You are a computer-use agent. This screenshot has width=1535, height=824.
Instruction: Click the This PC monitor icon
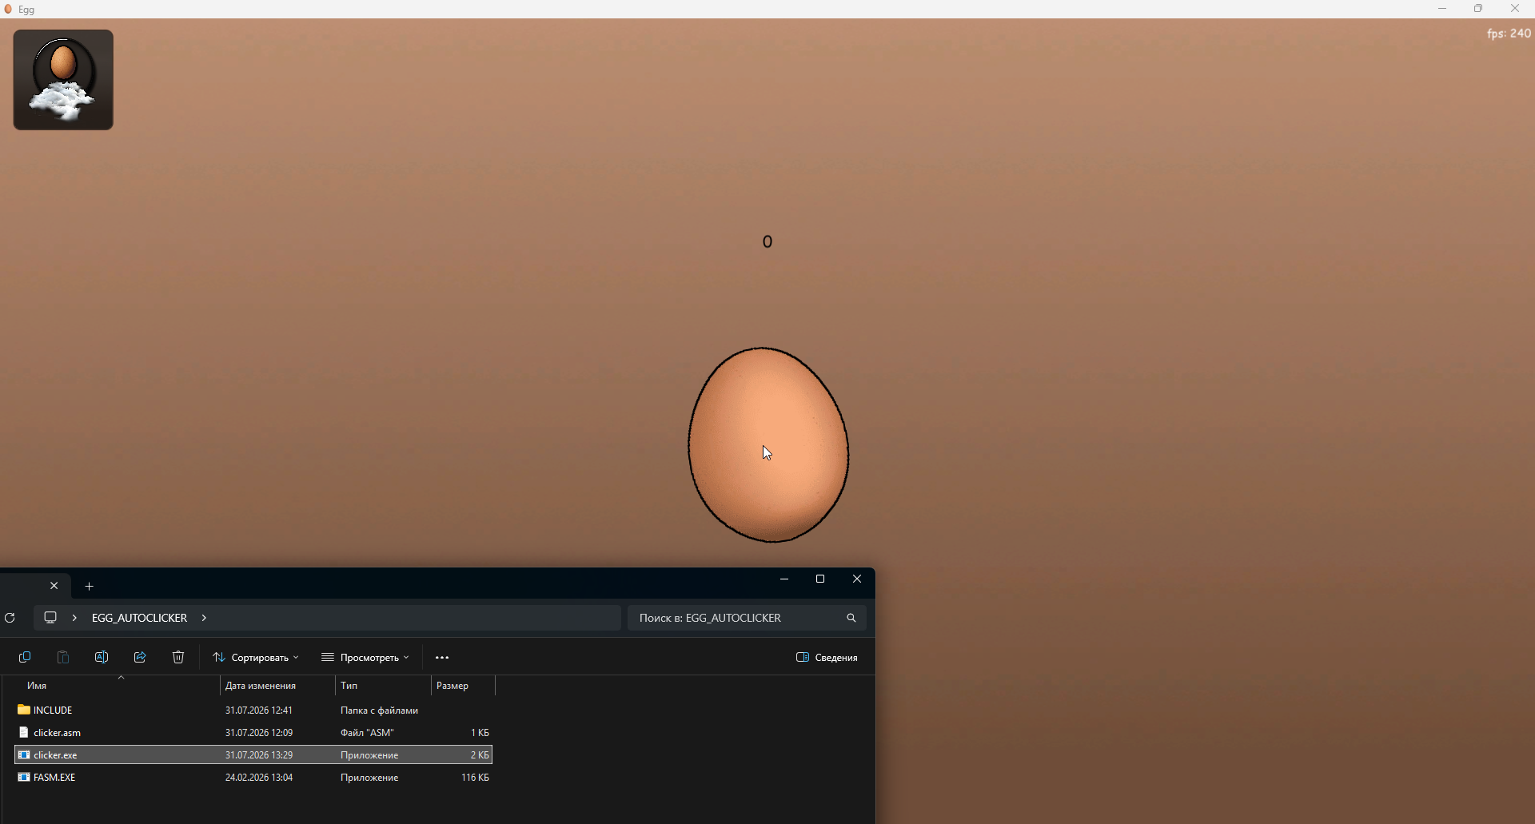pos(50,618)
